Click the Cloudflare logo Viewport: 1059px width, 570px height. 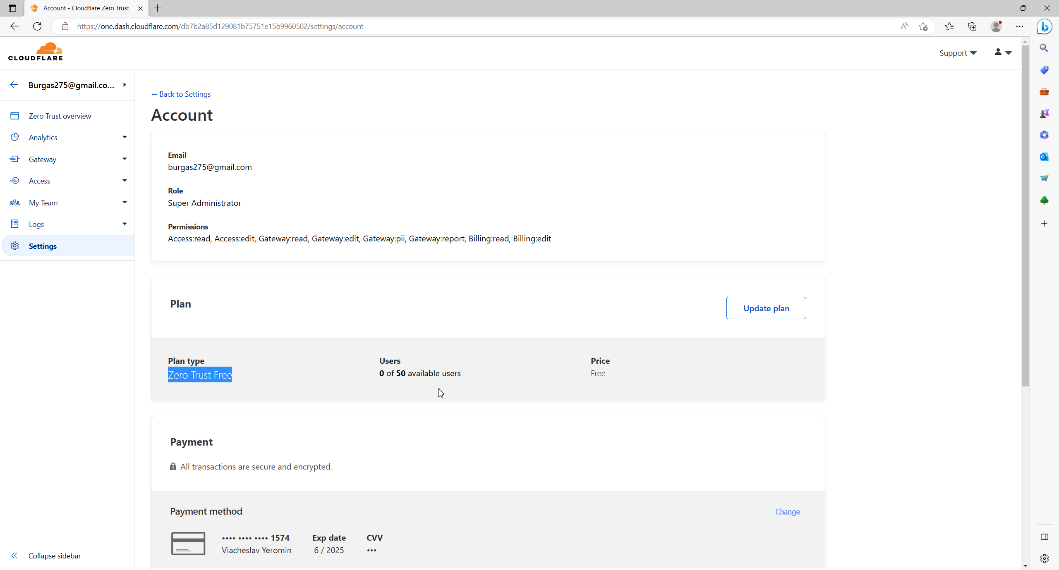click(36, 52)
